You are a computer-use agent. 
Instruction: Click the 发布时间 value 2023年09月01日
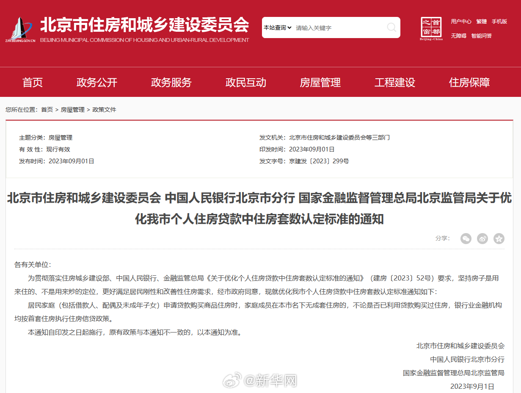[72, 161]
